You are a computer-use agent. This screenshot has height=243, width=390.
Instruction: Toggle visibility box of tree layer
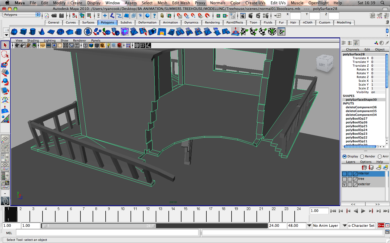click(344, 179)
